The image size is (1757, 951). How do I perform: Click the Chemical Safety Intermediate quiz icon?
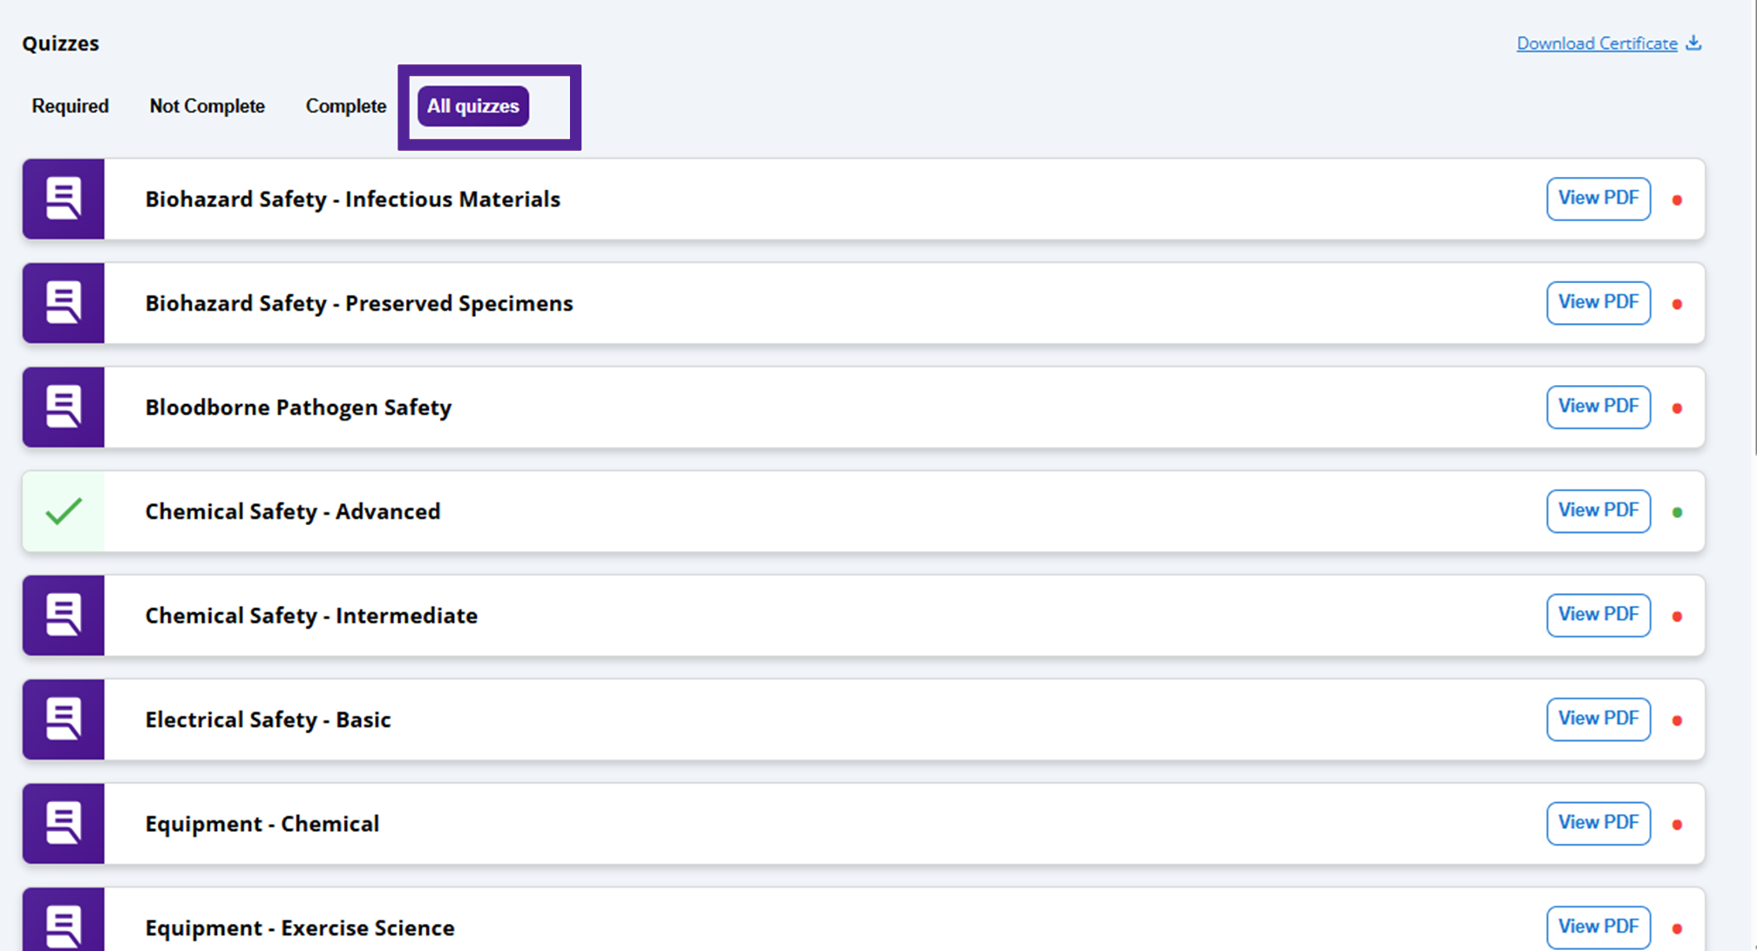click(64, 615)
